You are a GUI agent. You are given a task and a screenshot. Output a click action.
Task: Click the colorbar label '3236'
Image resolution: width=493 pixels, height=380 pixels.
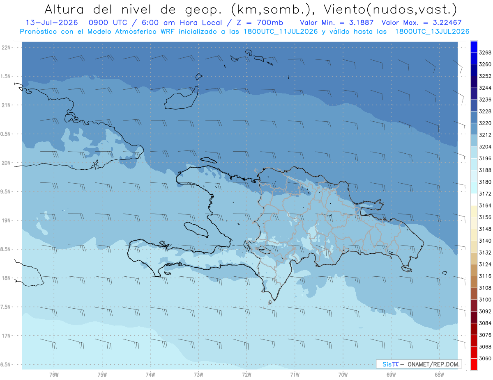[485, 100]
